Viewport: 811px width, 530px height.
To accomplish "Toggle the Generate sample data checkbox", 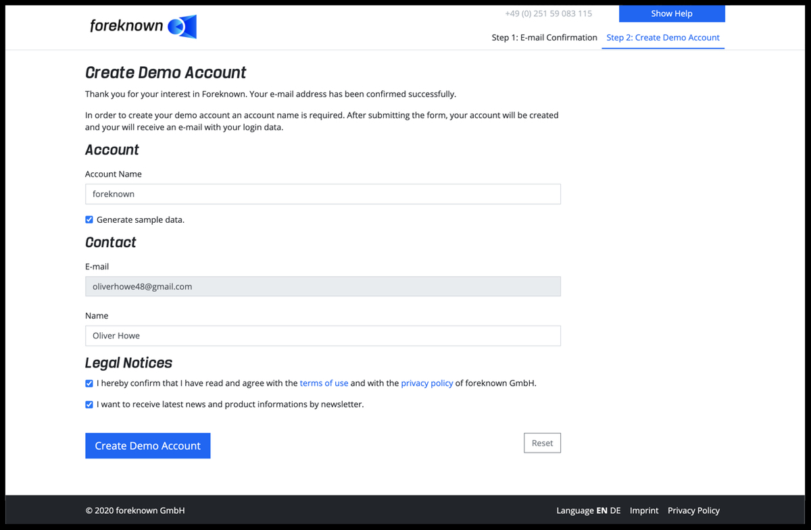I will [89, 219].
